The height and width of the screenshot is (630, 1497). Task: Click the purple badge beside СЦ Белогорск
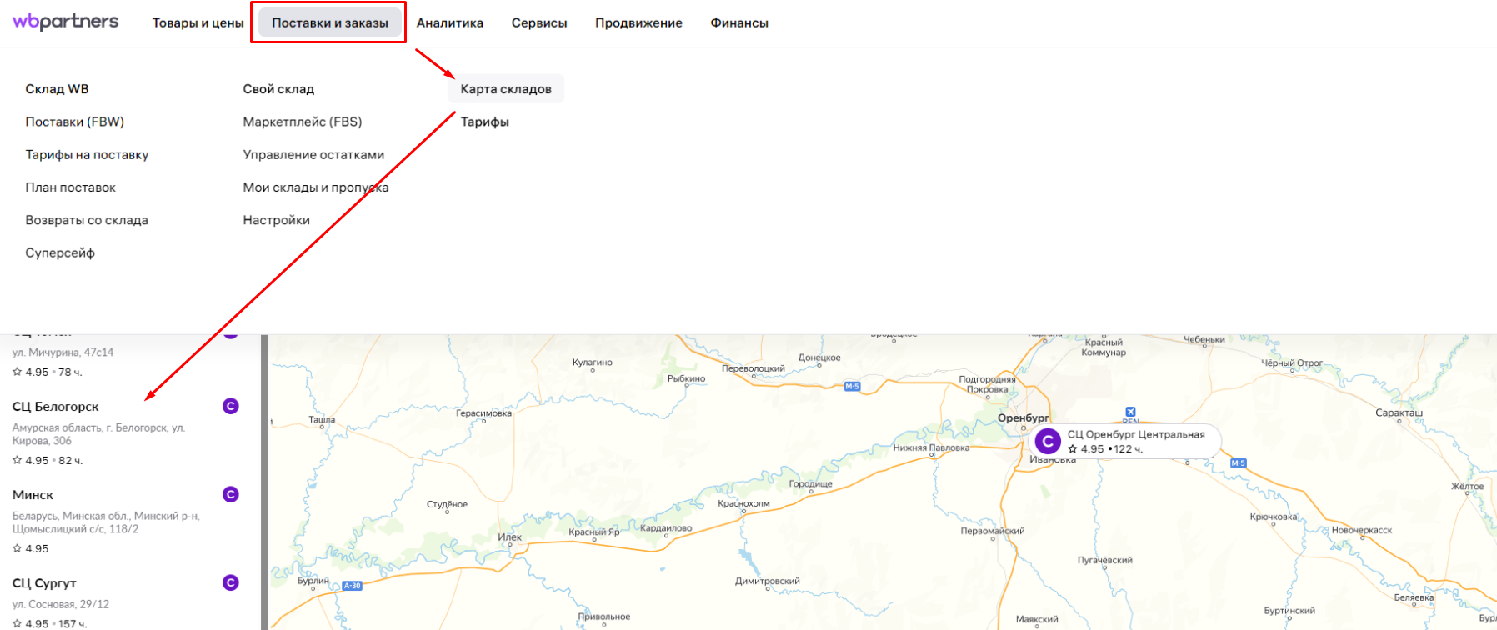pos(231,406)
